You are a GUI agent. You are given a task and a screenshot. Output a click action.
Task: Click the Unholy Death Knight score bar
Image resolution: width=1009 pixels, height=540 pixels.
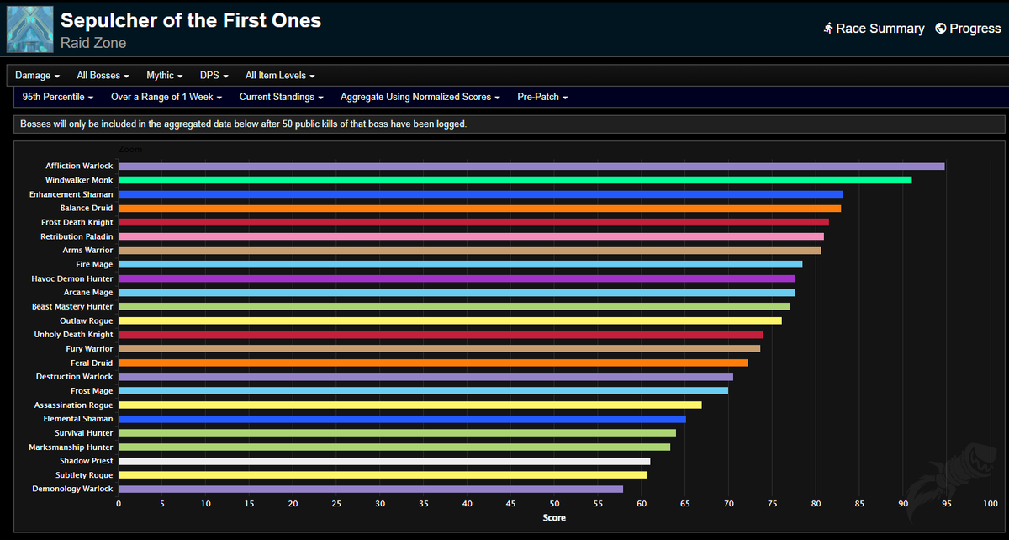click(441, 335)
